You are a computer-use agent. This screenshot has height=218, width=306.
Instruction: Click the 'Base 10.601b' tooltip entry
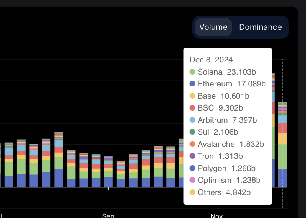[219, 96]
